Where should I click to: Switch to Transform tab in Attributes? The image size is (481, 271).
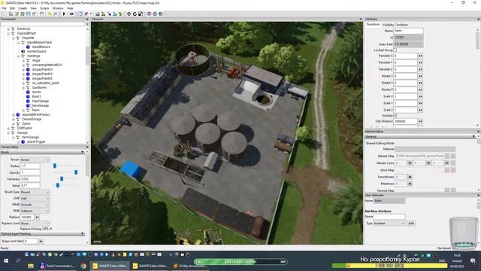373,24
